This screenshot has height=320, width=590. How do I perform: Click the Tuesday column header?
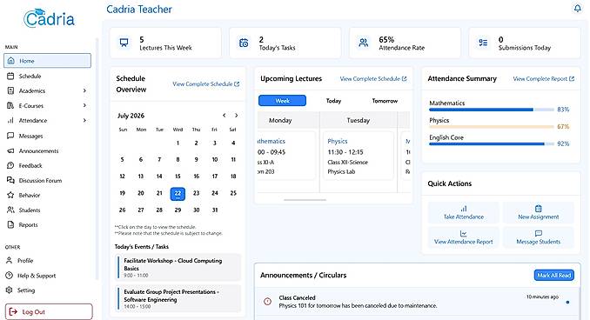coord(359,120)
